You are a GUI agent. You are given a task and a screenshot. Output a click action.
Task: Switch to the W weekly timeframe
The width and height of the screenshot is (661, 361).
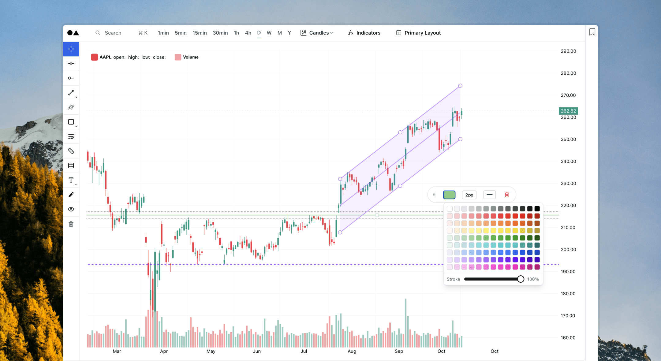pyautogui.click(x=269, y=33)
